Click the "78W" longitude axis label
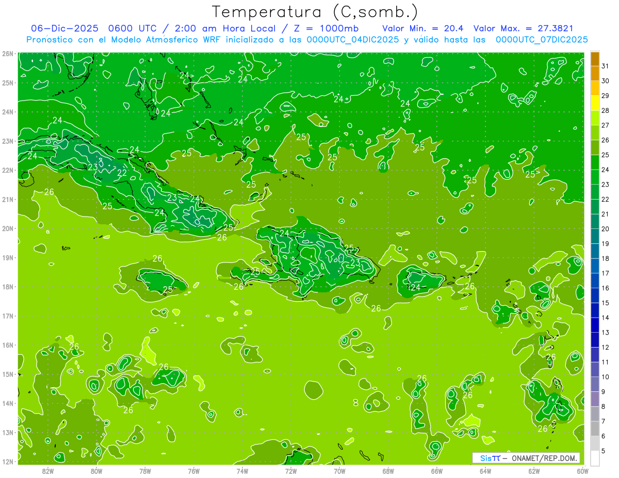 point(145,471)
